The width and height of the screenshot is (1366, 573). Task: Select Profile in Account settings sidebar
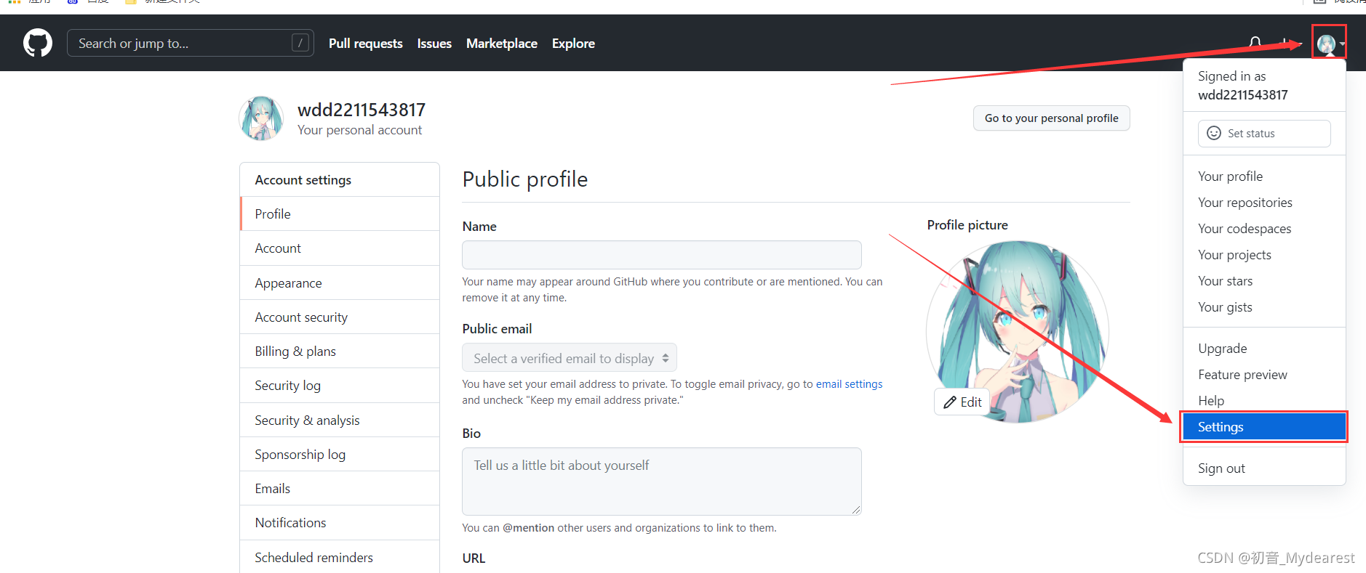tap(340, 214)
